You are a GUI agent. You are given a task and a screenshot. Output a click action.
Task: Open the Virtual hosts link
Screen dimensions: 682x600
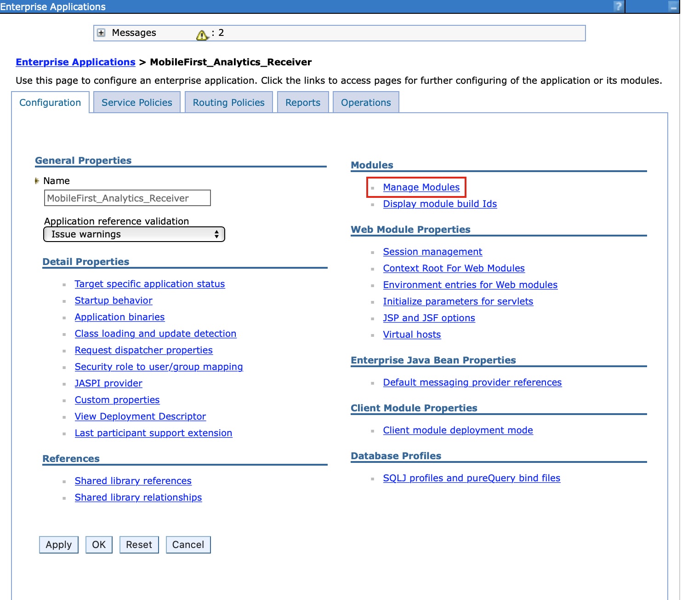(412, 335)
